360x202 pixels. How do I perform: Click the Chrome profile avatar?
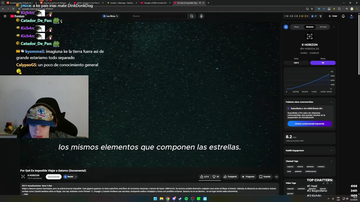pos(352,9)
